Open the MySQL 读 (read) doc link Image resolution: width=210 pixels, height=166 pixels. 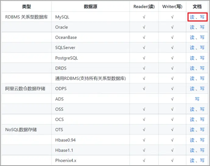pyautogui.click(x=192, y=17)
